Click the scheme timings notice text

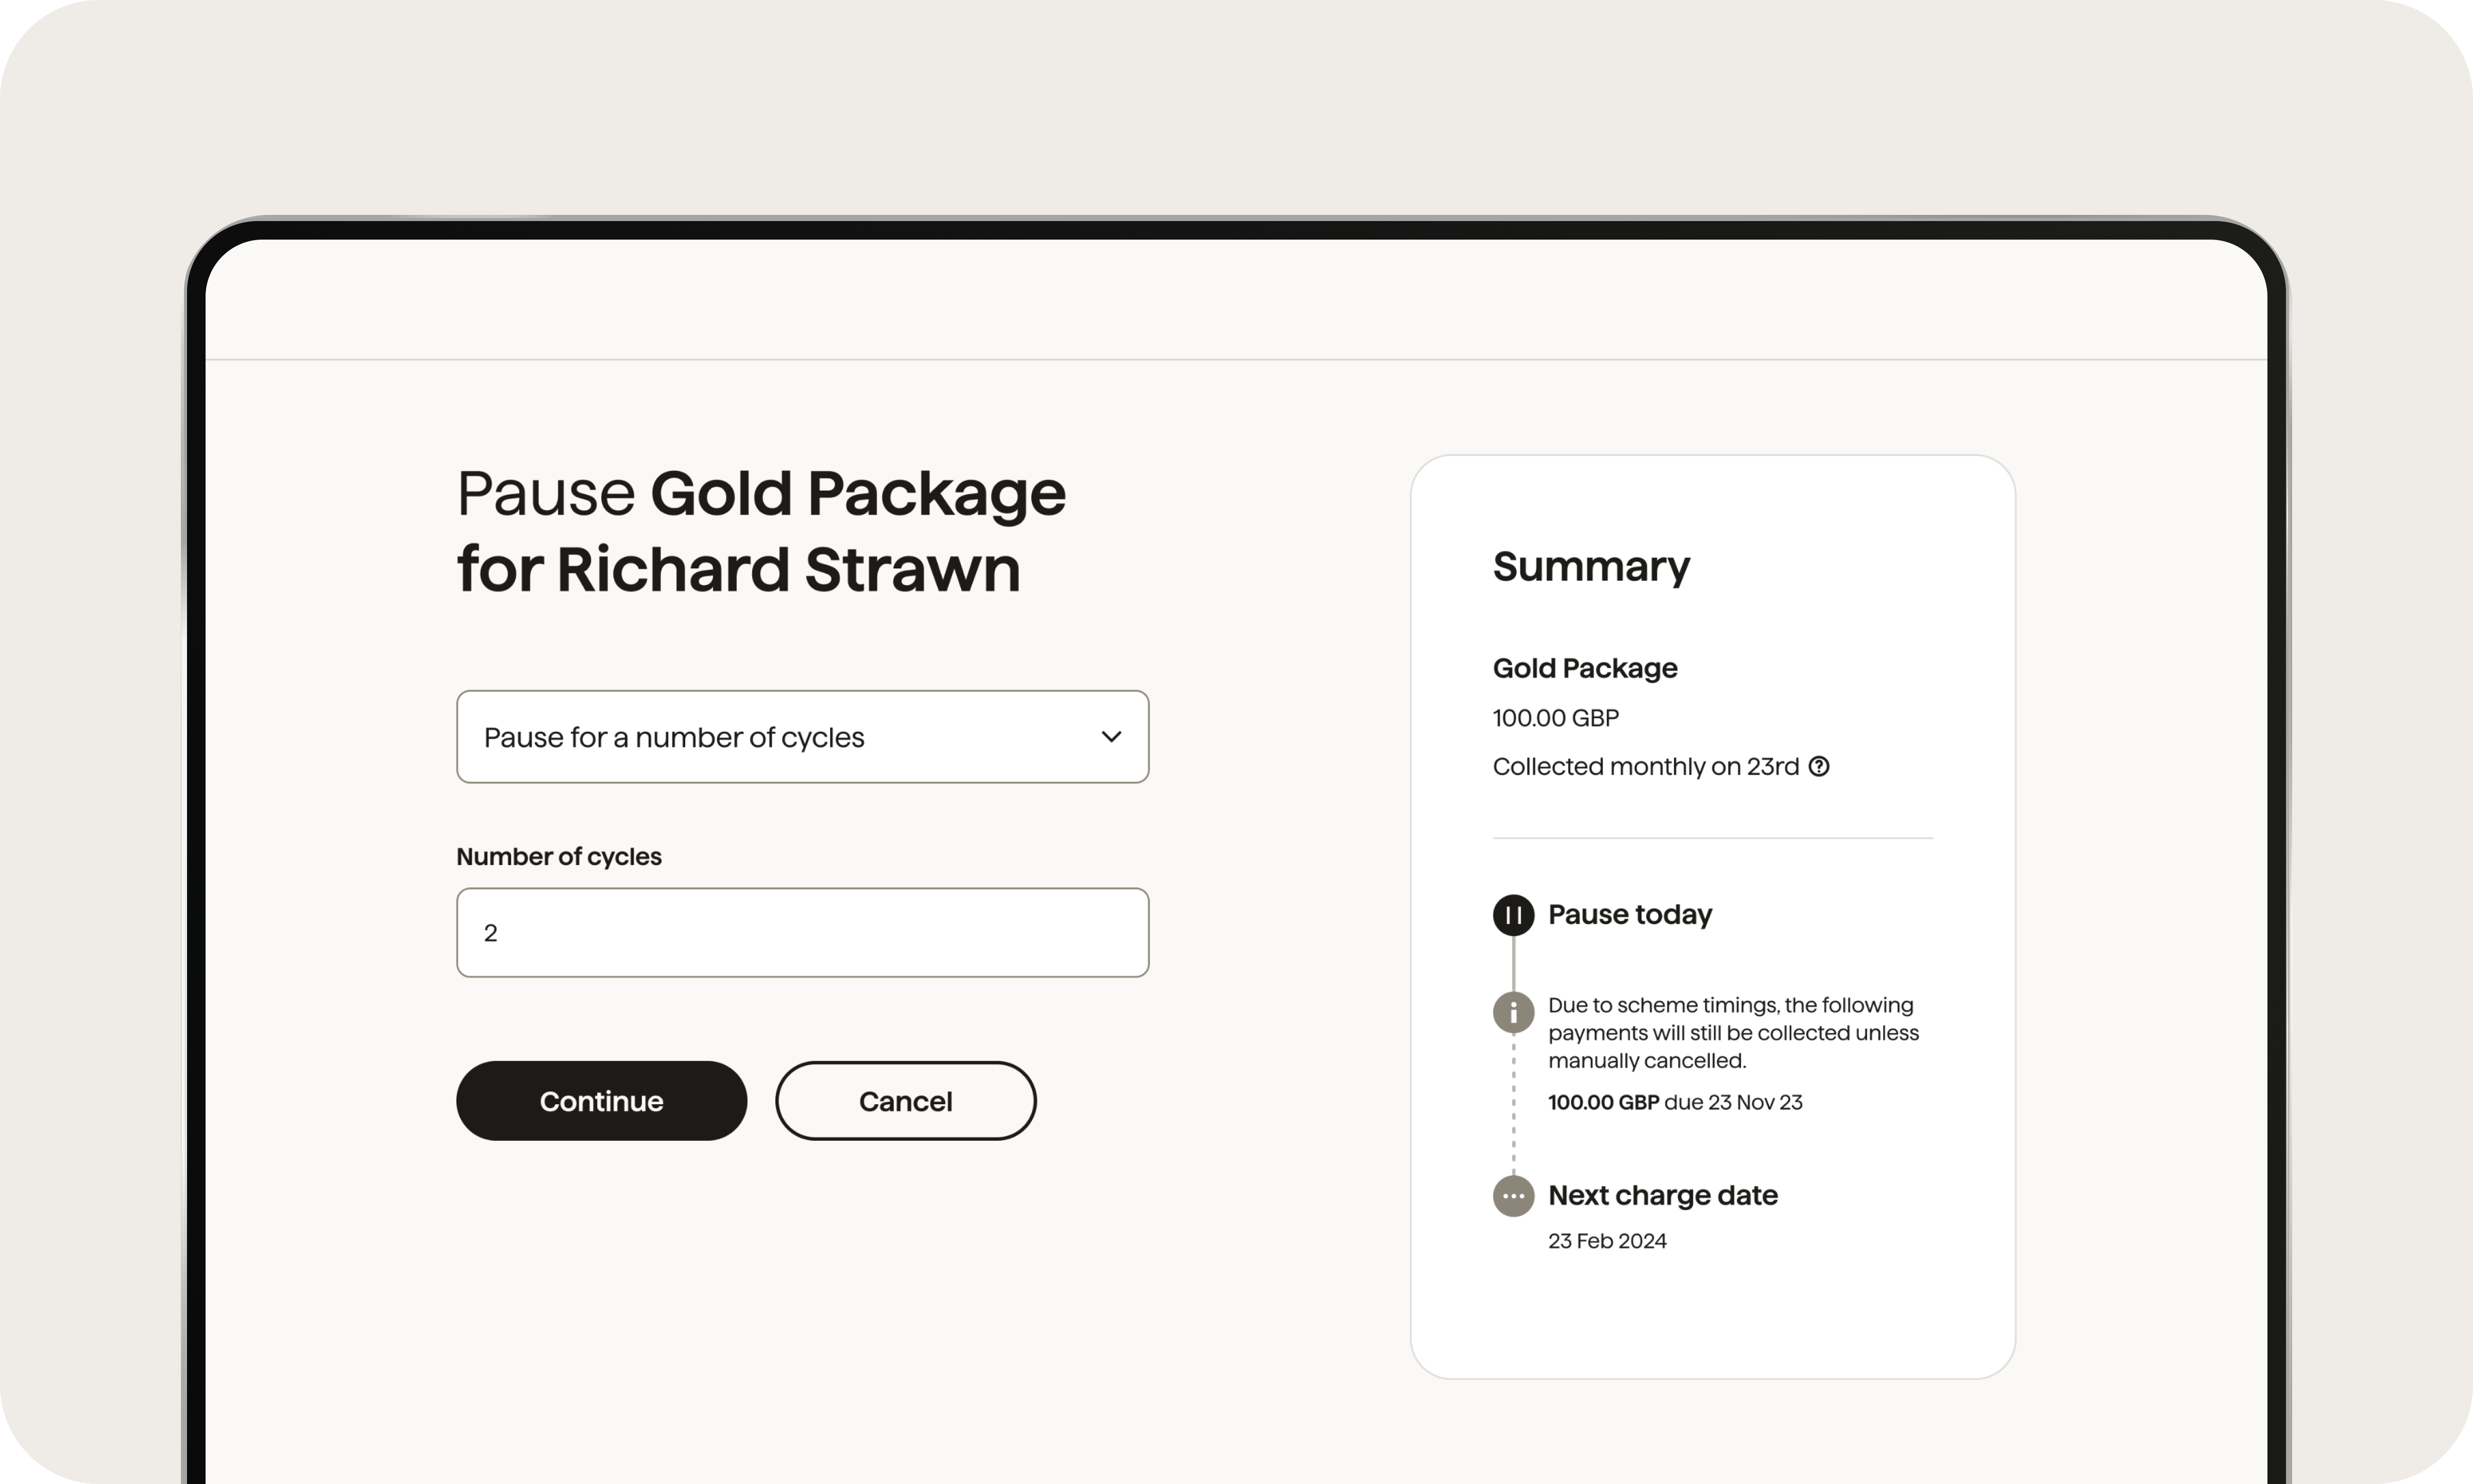tap(1732, 1033)
